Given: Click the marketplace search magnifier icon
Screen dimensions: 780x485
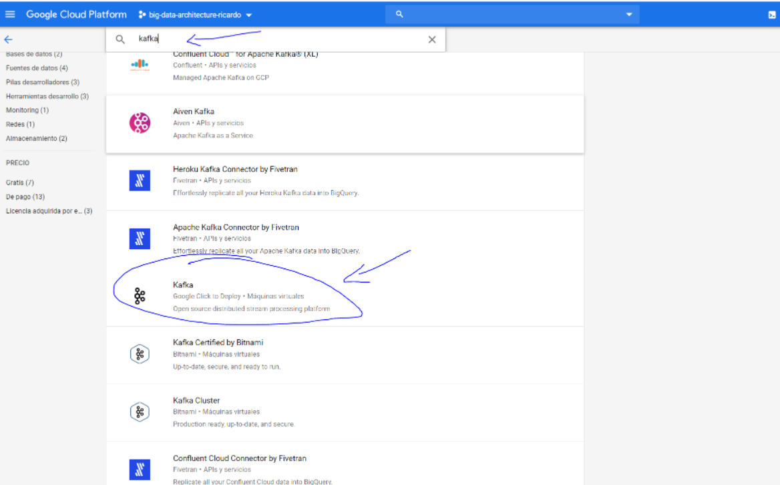Looking at the screenshot, I should pos(120,39).
